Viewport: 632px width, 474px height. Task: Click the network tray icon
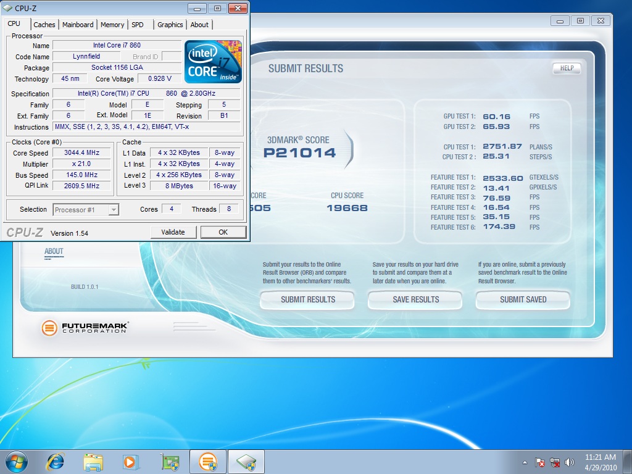pos(554,462)
